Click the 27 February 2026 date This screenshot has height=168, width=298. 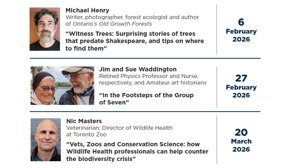[241, 86]
